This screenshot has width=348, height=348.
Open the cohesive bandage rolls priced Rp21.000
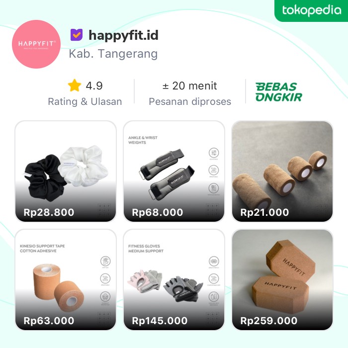click(282, 172)
